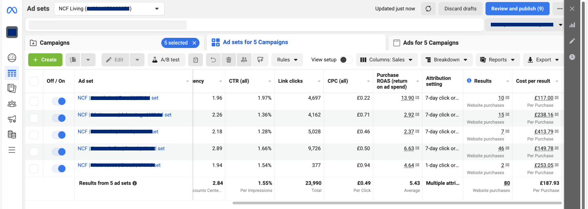Open the Columns: Sales dropdown
588x209 pixels.
[386, 60]
